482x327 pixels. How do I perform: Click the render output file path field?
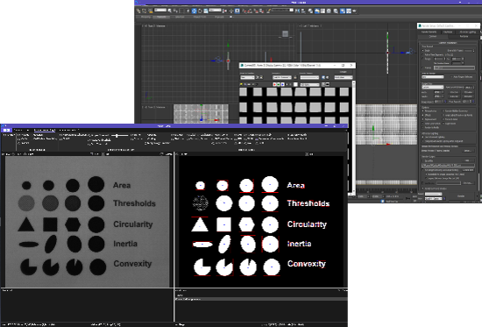(448, 166)
